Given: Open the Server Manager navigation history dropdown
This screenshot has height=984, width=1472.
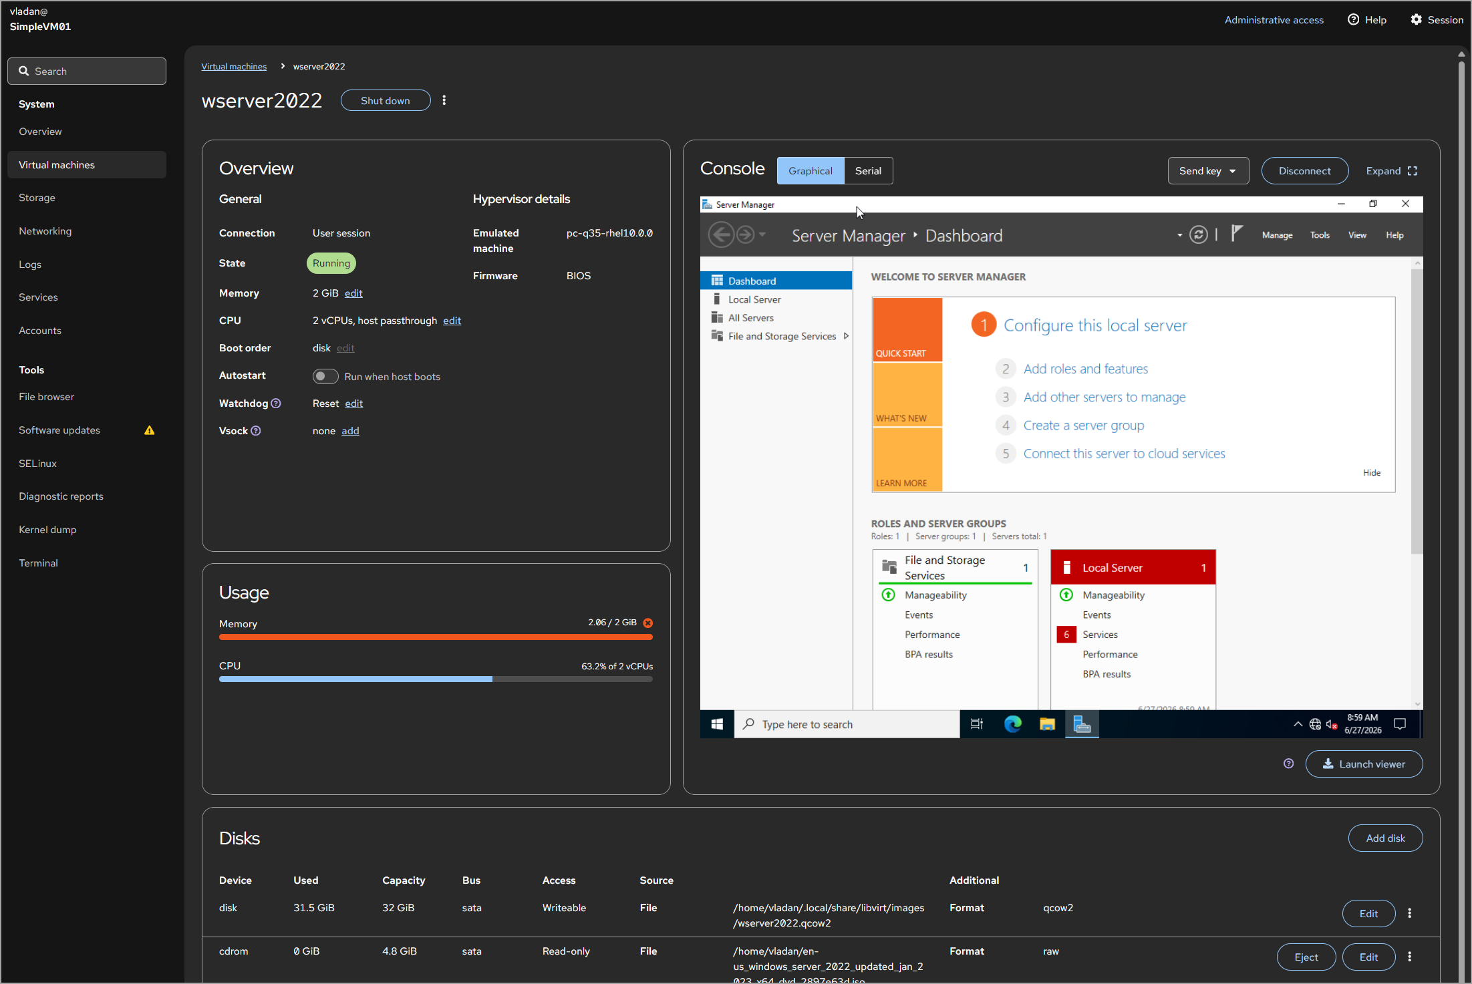Looking at the screenshot, I should click(x=762, y=234).
